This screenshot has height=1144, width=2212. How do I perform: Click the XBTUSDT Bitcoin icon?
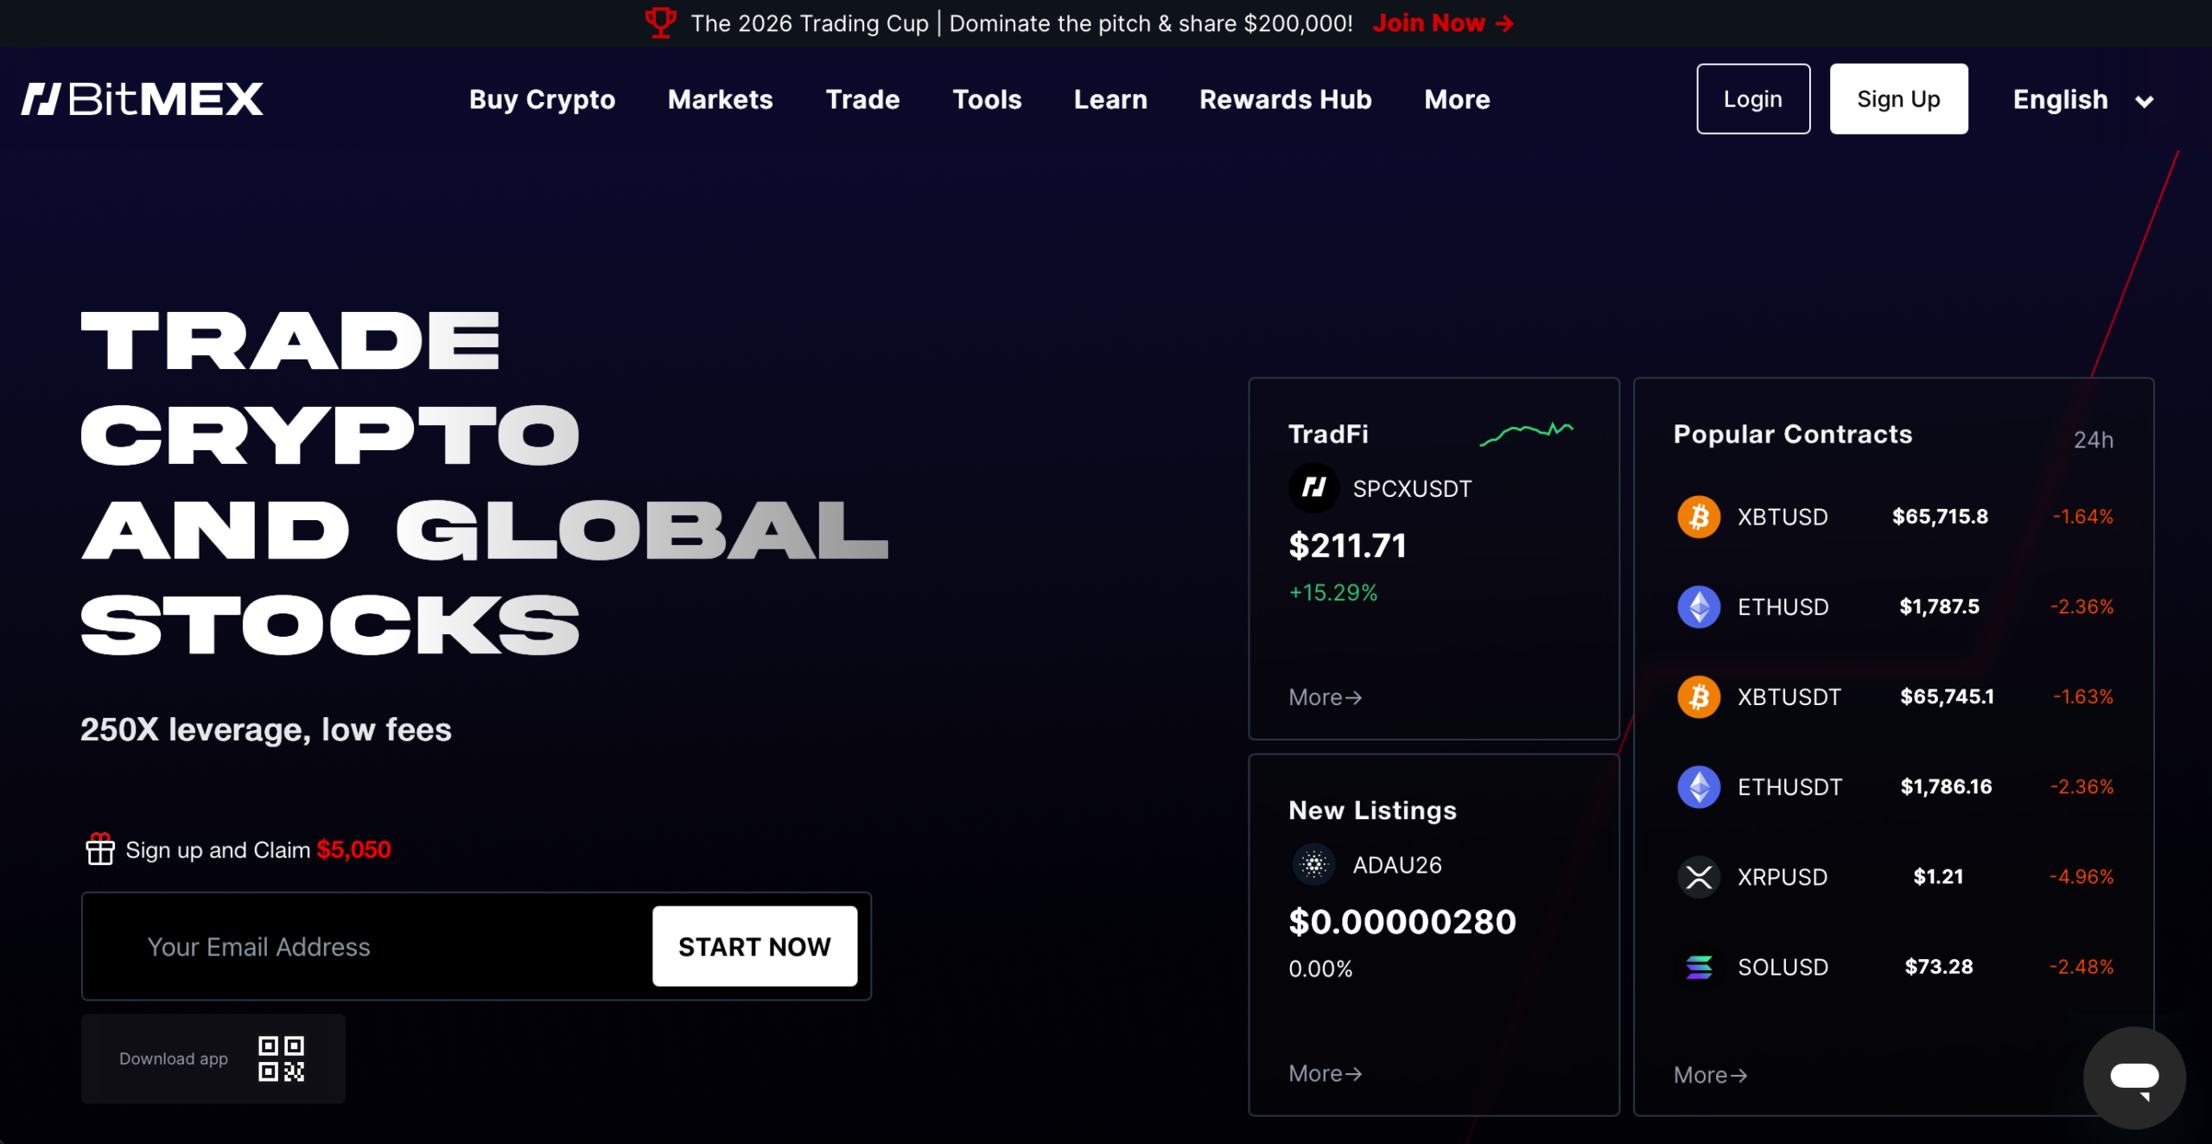click(1699, 696)
